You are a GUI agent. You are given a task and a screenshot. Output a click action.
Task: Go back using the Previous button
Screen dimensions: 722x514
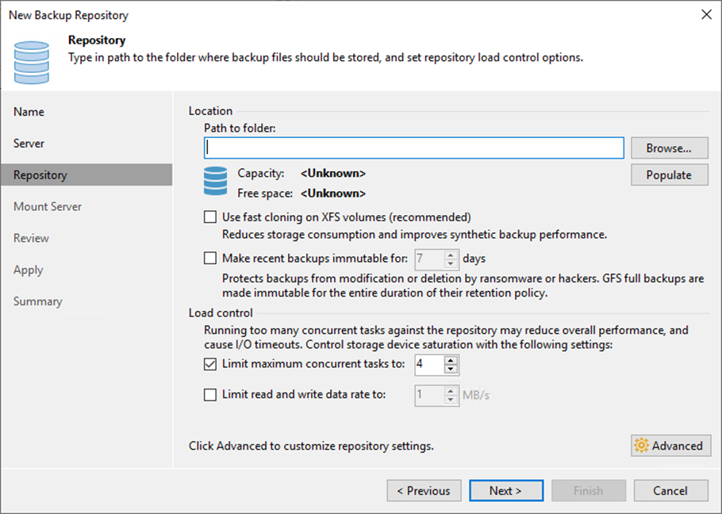[x=424, y=491]
